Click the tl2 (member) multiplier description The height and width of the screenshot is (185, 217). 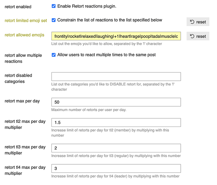tap(110, 133)
